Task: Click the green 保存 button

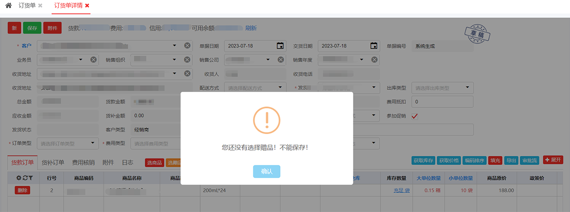Action: 32,29
